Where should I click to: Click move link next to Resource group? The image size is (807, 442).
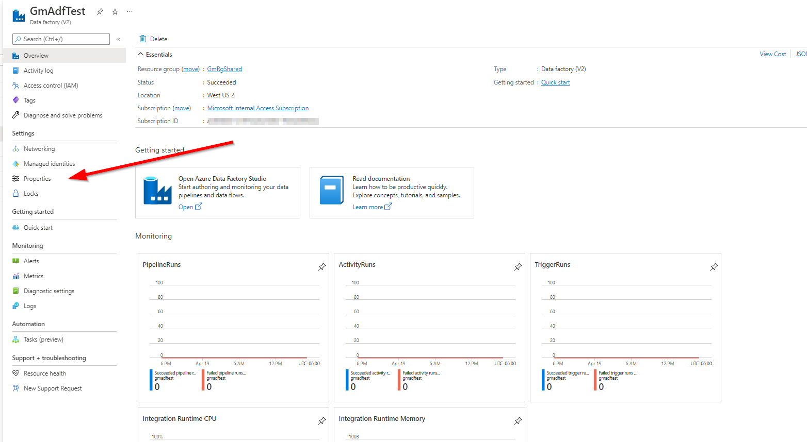pos(190,69)
